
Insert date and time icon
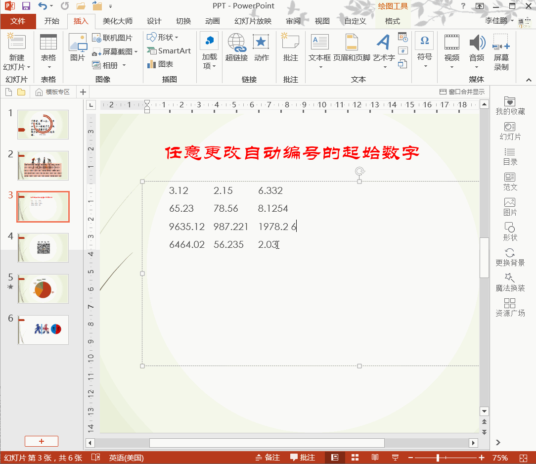tap(402, 37)
